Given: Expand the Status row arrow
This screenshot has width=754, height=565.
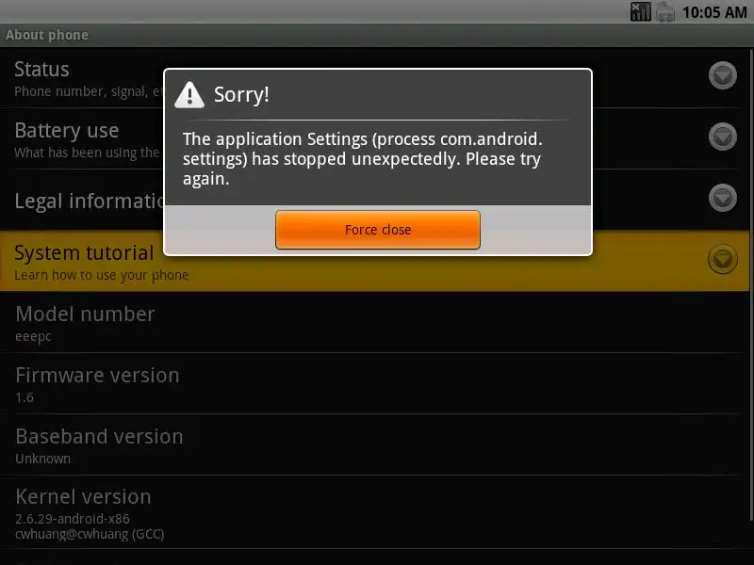Looking at the screenshot, I should [x=722, y=75].
